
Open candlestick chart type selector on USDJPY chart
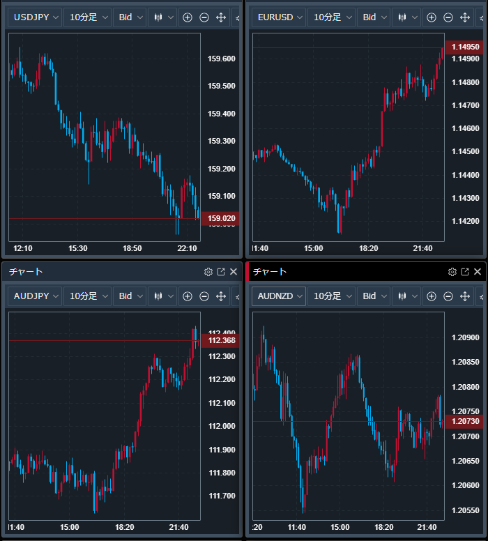pos(163,17)
